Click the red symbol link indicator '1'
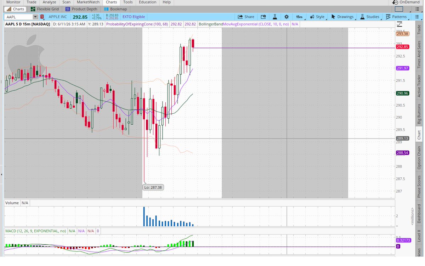The height and width of the screenshot is (266, 425). tap(42, 17)
